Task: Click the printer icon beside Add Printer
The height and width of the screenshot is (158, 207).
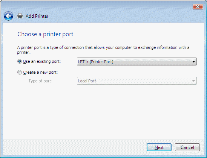Action: coord(20,16)
